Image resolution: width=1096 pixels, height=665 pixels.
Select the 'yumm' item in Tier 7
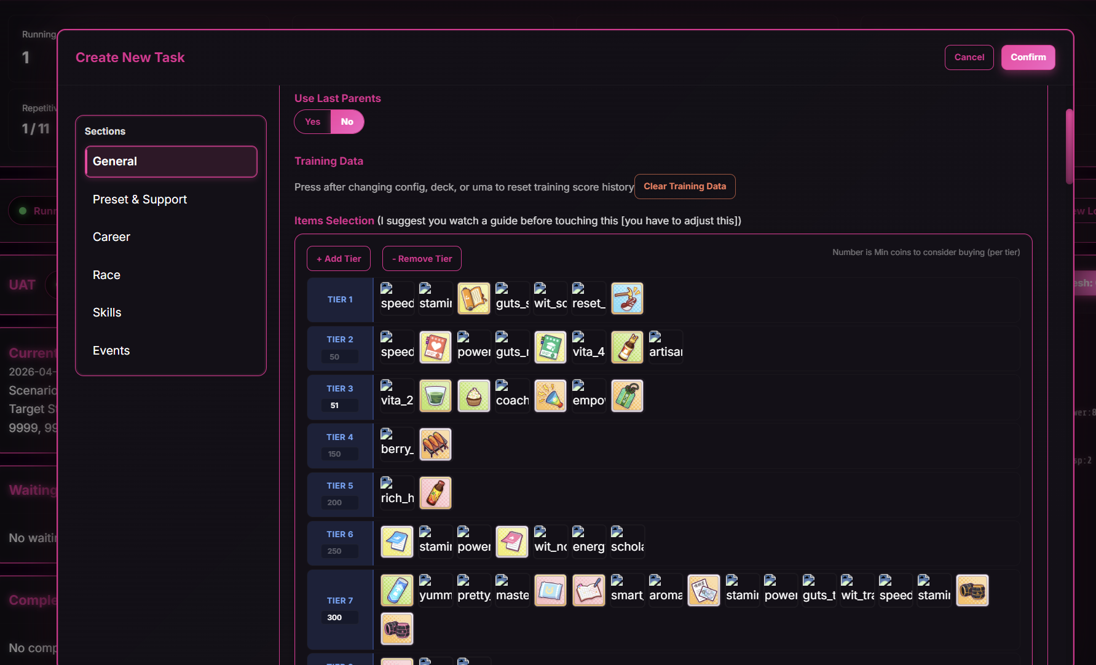(435, 591)
